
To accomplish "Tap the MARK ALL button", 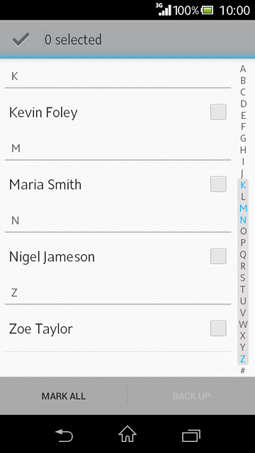I will (64, 396).
